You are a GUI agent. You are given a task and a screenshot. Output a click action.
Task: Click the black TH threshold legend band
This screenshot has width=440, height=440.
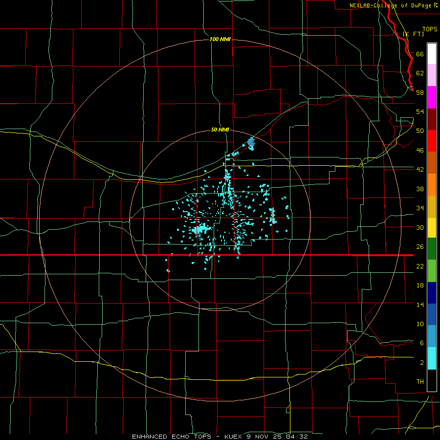[432, 380]
